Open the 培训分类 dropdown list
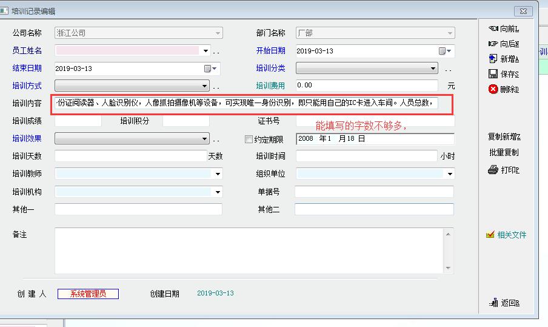 [x=433, y=69]
